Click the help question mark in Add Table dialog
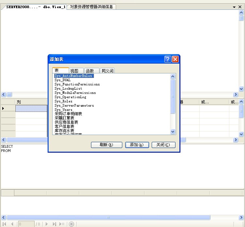This screenshot has width=245, height=227. 168,59
